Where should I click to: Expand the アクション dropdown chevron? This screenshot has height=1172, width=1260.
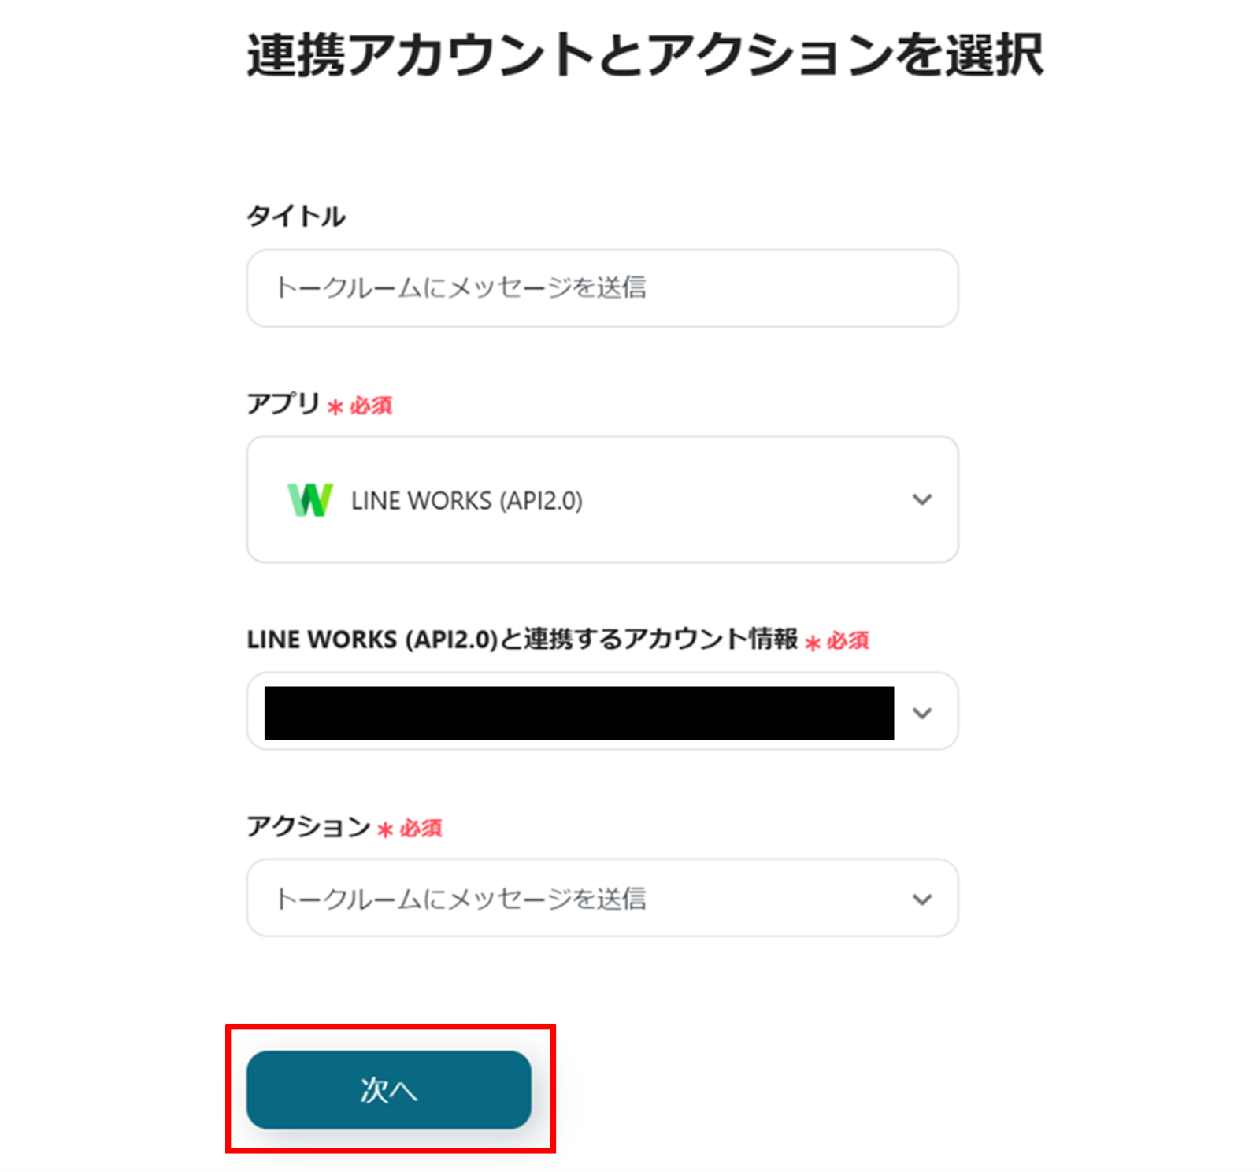click(x=921, y=899)
